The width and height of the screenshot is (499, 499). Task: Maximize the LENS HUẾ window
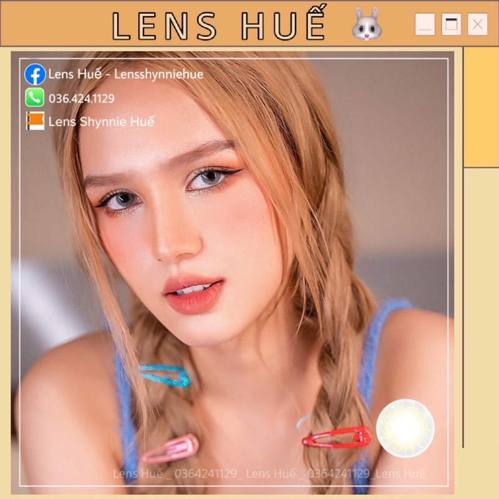(451, 24)
